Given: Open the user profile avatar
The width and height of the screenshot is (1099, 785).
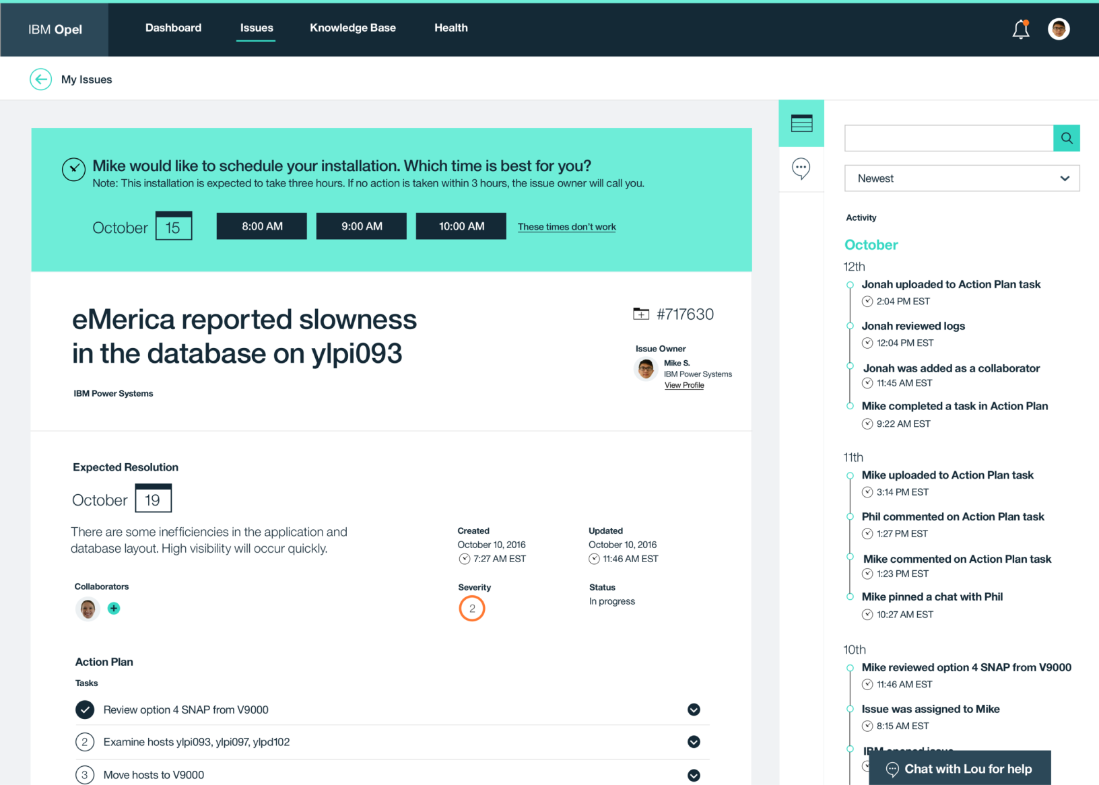Looking at the screenshot, I should (x=1059, y=29).
